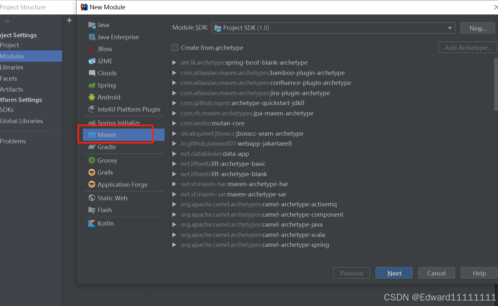
Task: Expand bamboo-plugin-archetype node
Action: coord(174,73)
